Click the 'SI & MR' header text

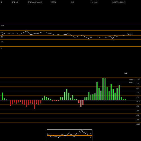click(x=15, y=2)
